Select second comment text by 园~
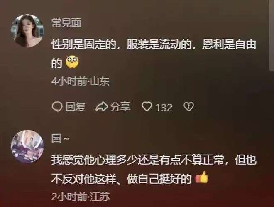 pos(154,169)
